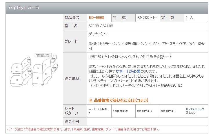
Task: Click the 商品番号 label cell
Action: point(75,18)
